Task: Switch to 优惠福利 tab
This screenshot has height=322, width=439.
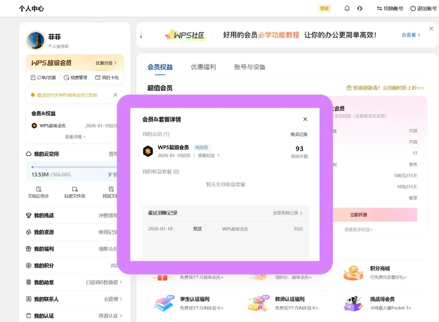Action: [x=203, y=67]
